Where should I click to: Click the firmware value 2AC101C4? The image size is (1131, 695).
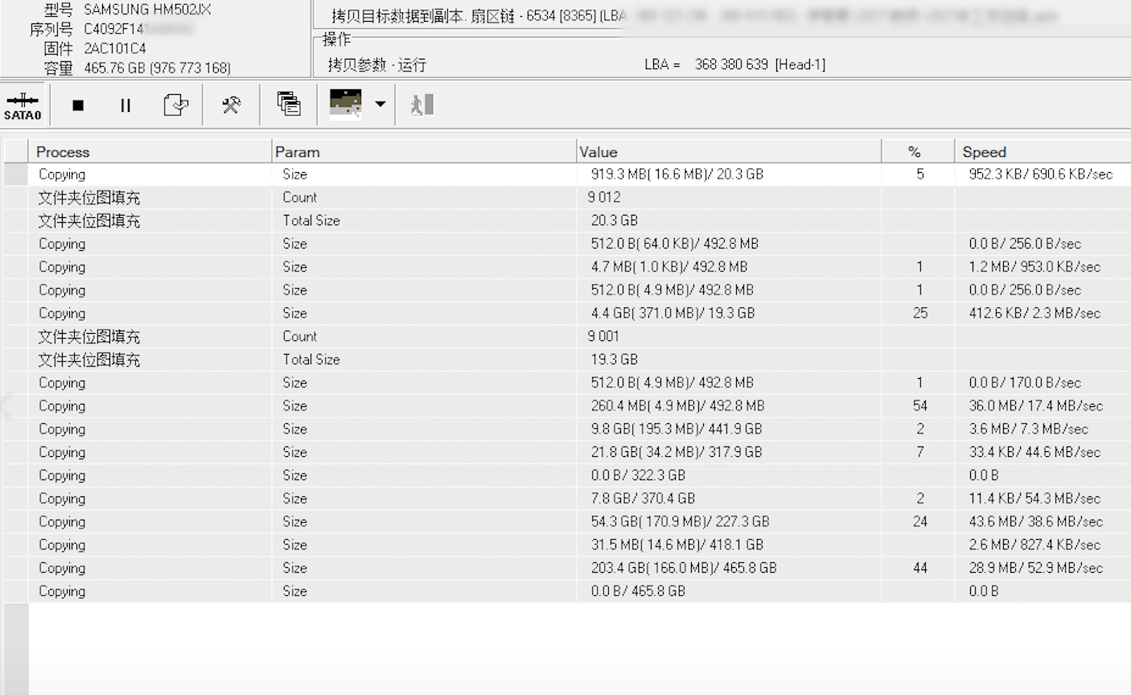pyautogui.click(x=115, y=48)
